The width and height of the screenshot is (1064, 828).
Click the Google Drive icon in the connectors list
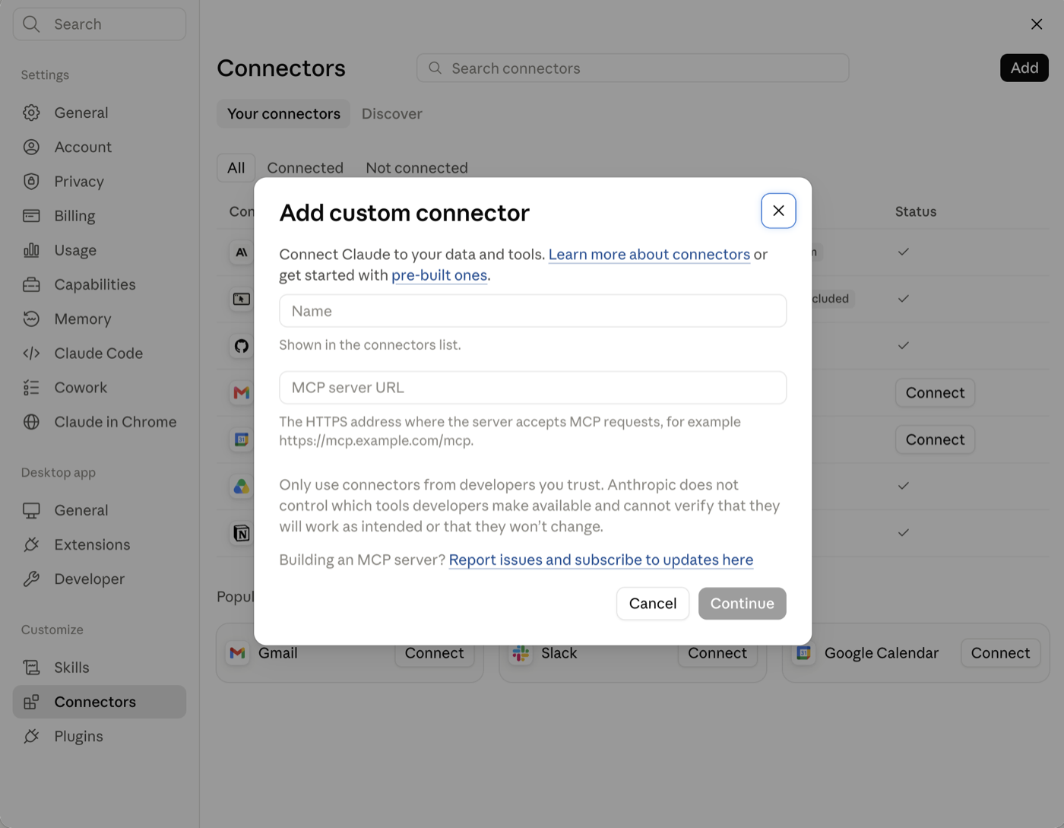(242, 486)
